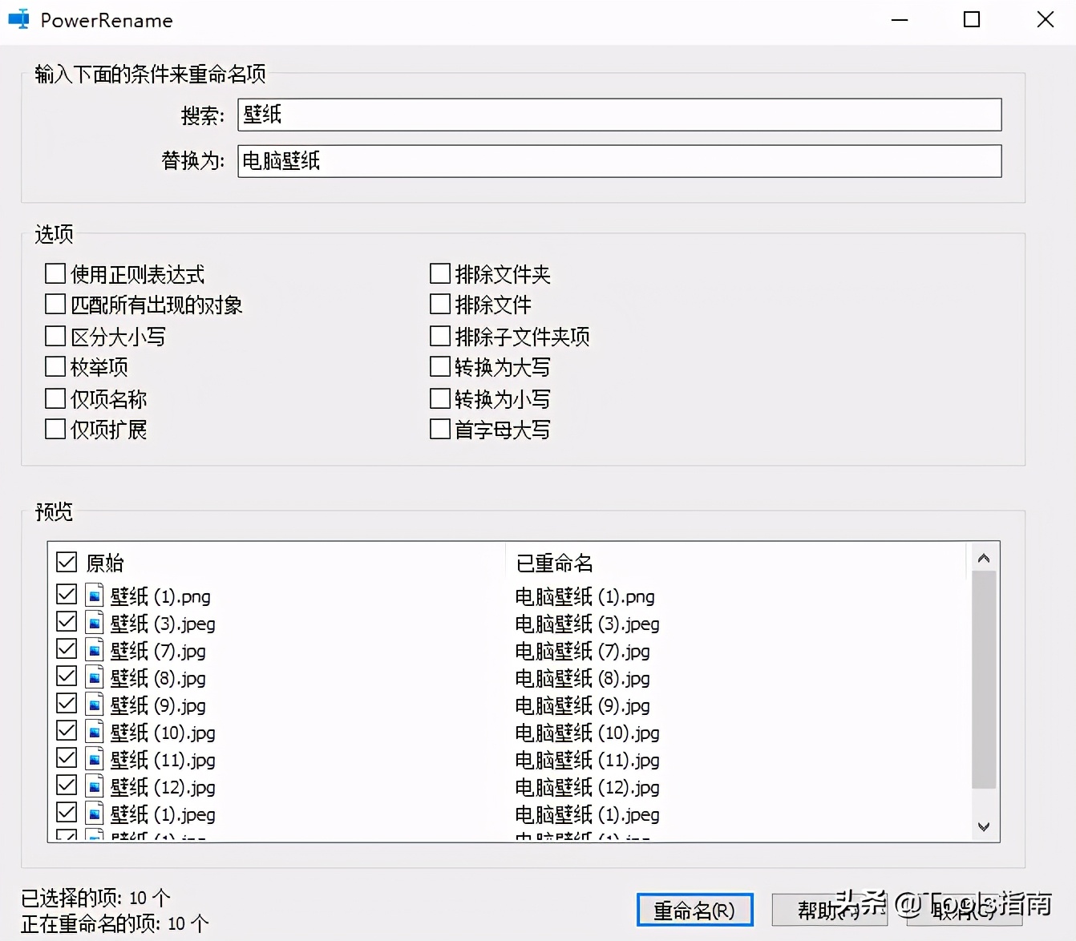This screenshot has width=1076, height=941.
Task: Click the image file icon for 壁纸 (11).jpg
Action: (95, 759)
